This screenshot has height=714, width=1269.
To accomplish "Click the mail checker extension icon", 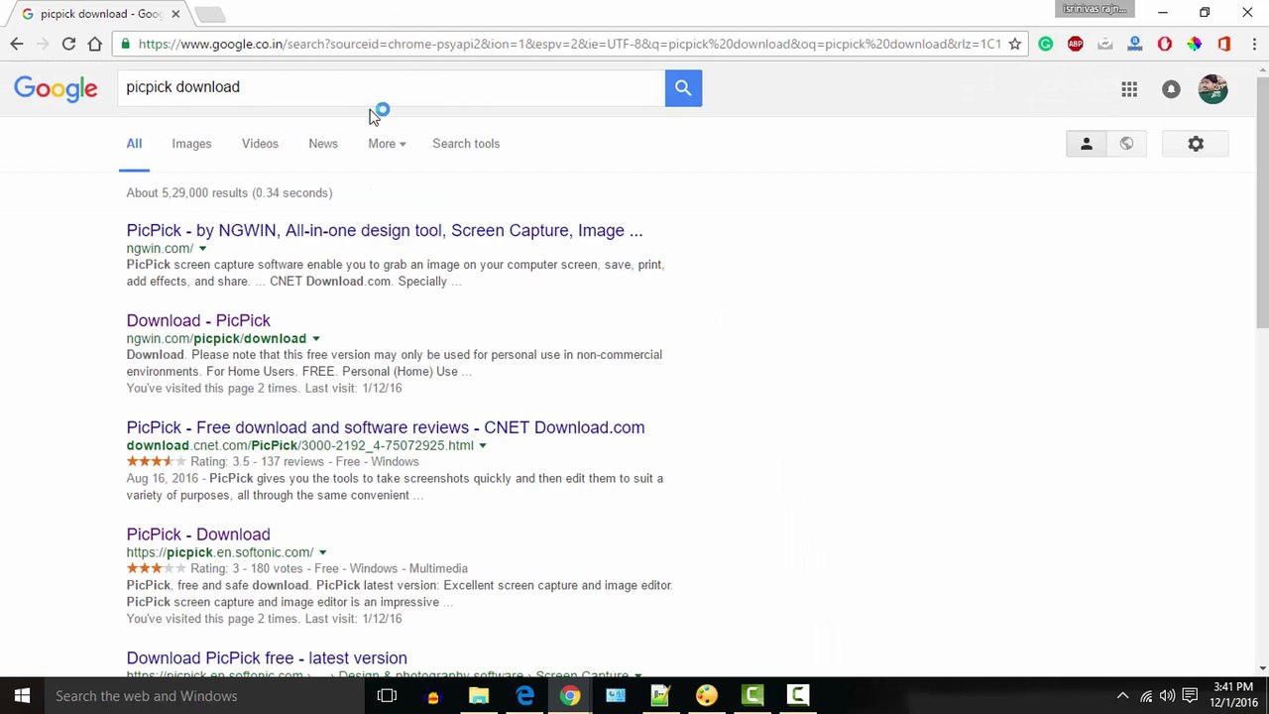I will tap(1105, 44).
